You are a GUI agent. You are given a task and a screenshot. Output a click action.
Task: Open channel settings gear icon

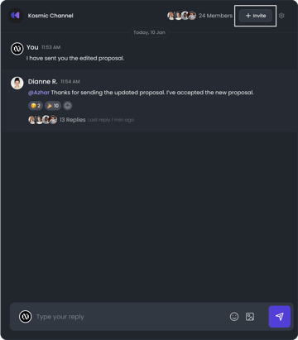click(281, 16)
